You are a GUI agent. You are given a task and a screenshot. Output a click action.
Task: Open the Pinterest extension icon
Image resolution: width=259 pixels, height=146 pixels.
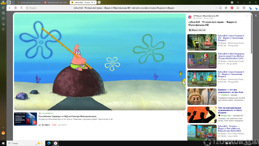click(x=232, y=8)
